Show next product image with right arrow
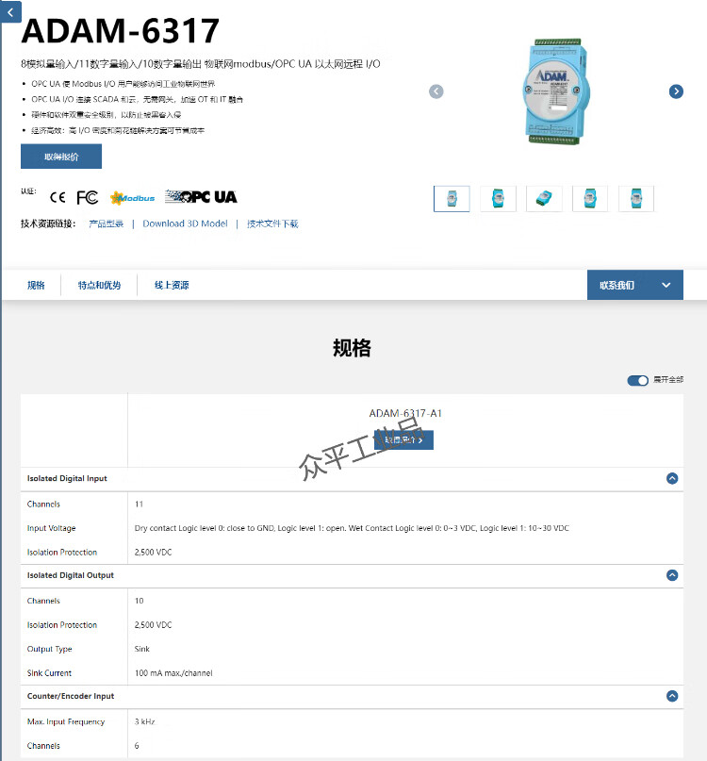Image resolution: width=707 pixels, height=761 pixels. point(676,91)
